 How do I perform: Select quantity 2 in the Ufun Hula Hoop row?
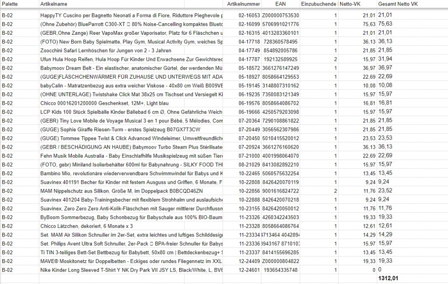pyautogui.click(x=335, y=59)
